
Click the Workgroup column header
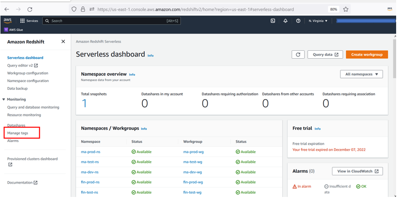(193, 141)
